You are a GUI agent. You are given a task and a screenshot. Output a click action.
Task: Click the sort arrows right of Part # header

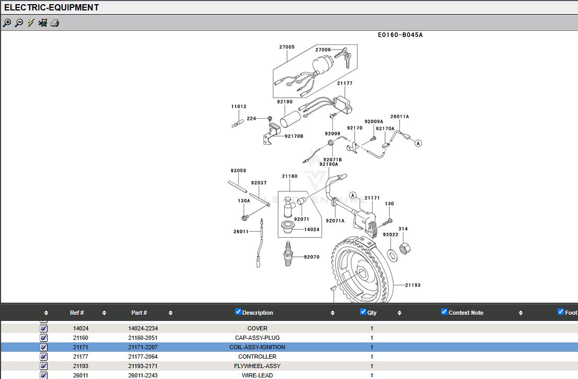pos(170,313)
